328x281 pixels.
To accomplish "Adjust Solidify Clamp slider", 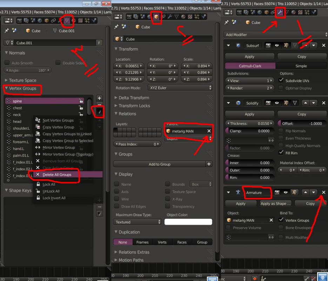I will pos(249,131).
